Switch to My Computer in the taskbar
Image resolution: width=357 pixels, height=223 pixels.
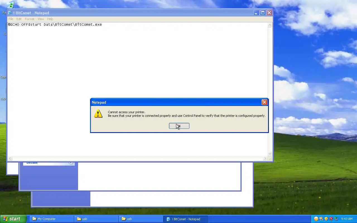52,219
